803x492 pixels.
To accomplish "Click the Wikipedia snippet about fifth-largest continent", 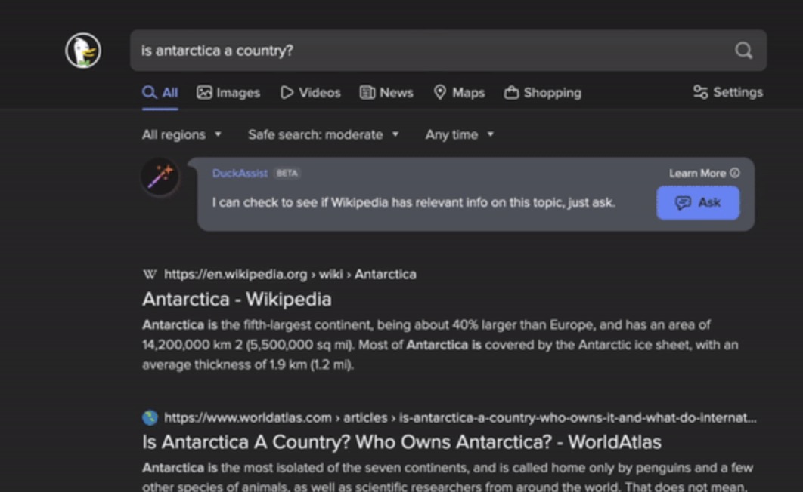I will [x=440, y=345].
